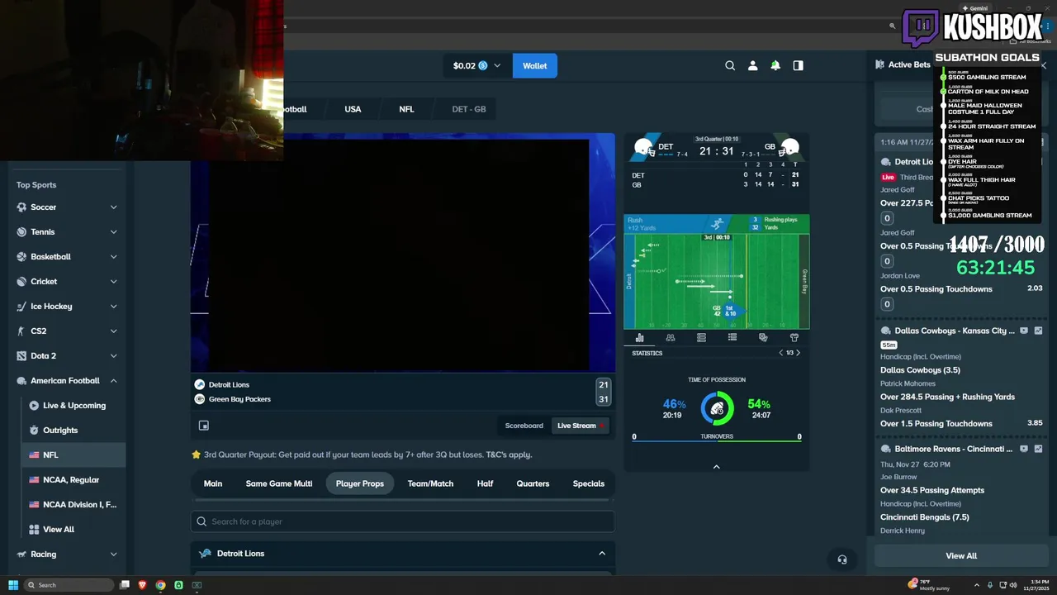This screenshot has width=1057, height=595.
Task: Open Live & Upcoming under American Football
Action: click(73, 406)
